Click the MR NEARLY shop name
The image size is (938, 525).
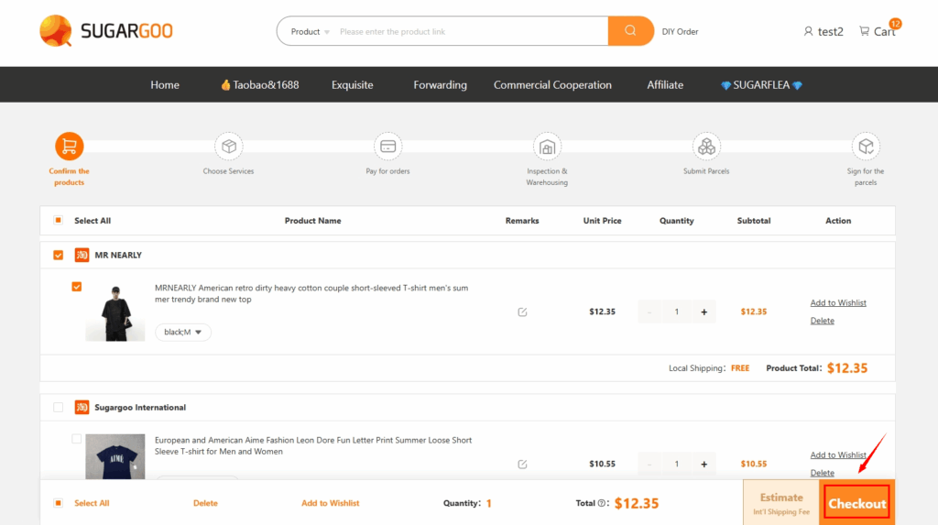[x=118, y=255]
